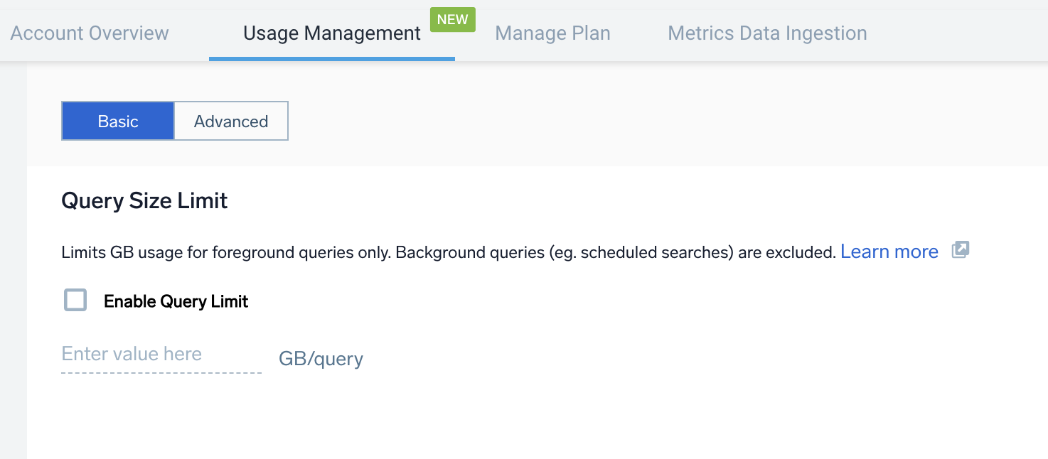The image size is (1048, 459).
Task: Click the green NEW badge
Action: [x=452, y=20]
